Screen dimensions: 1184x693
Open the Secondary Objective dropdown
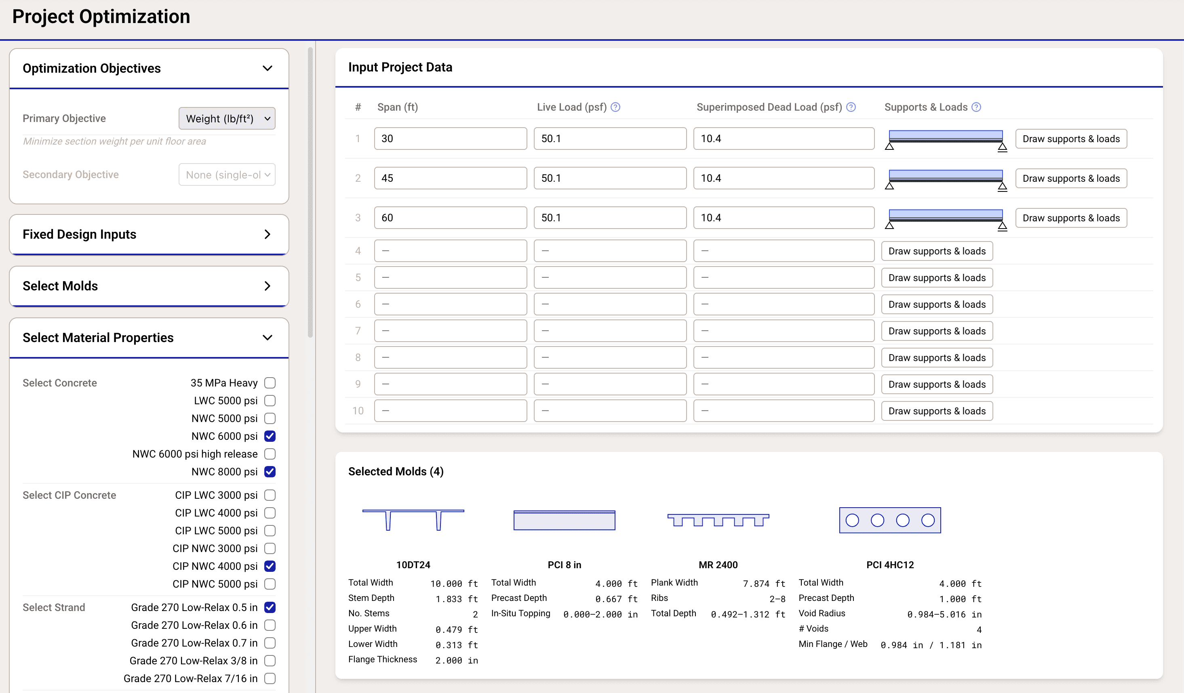[x=227, y=174]
